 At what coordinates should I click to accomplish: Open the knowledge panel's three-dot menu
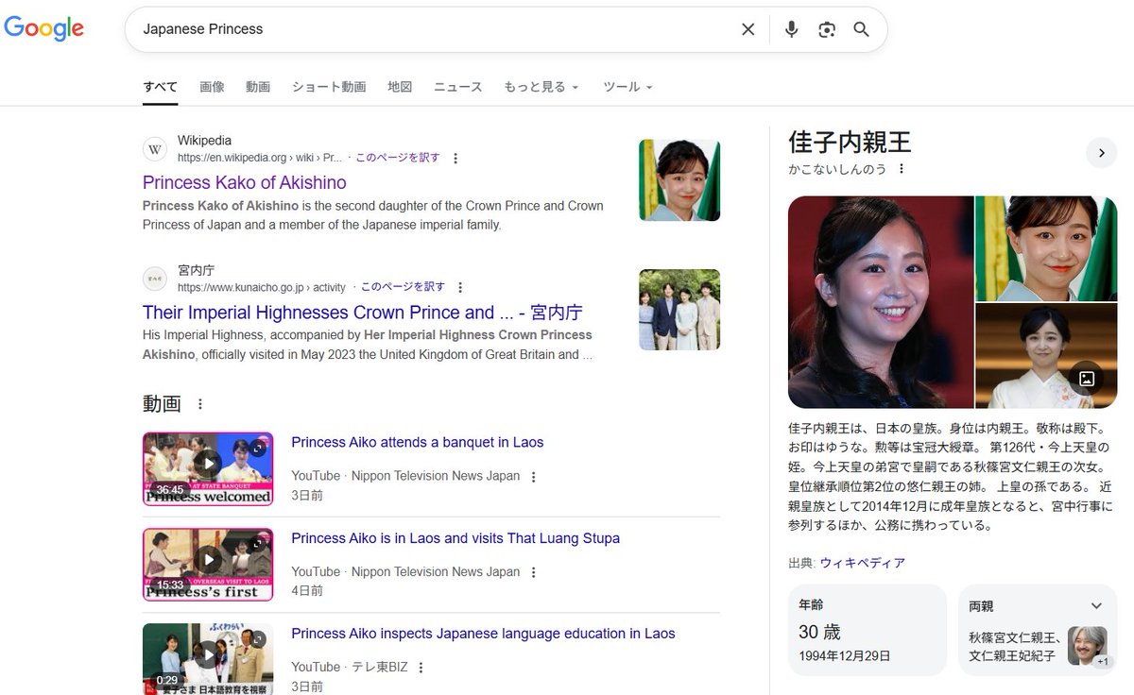coord(902,169)
